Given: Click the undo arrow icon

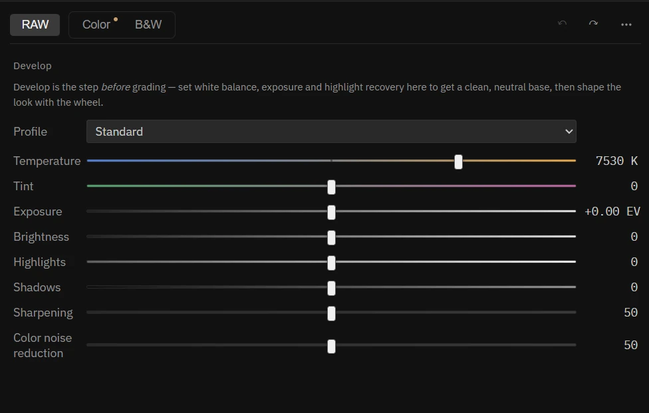Looking at the screenshot, I should coord(562,23).
